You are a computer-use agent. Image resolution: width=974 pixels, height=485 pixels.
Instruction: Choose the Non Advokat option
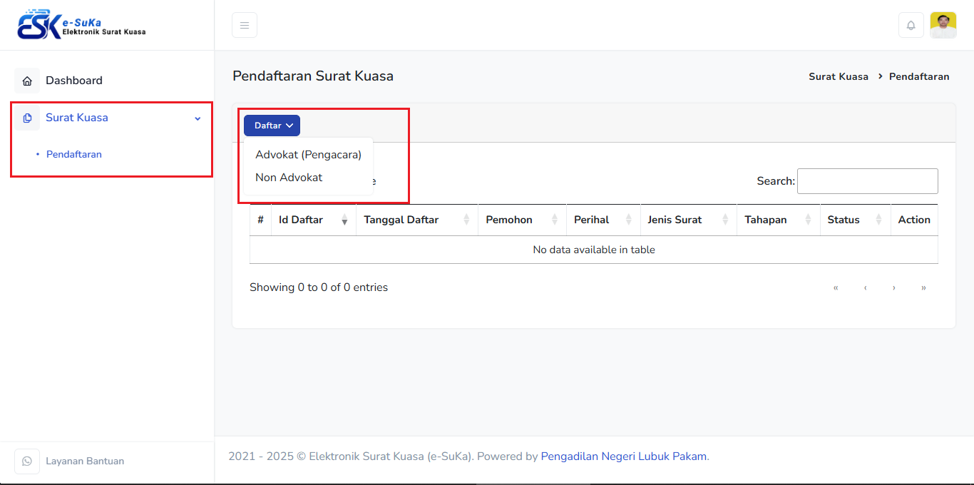289,178
